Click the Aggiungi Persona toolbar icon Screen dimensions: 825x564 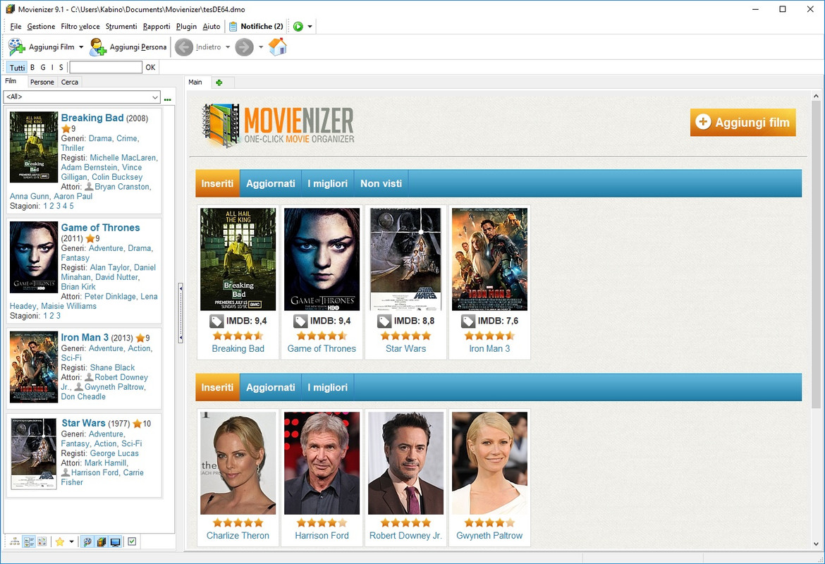[98, 47]
